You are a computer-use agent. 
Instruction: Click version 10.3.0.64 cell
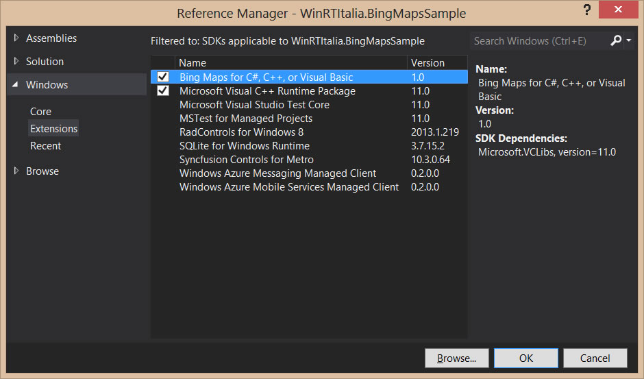pos(430,160)
